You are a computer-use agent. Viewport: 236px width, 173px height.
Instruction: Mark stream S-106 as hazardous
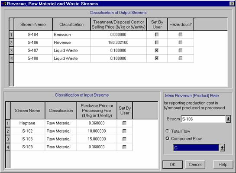181,42
